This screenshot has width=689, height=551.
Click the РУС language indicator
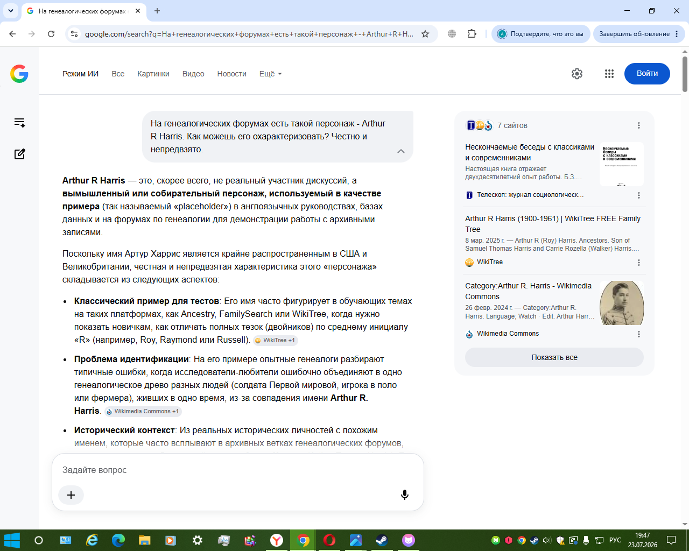615,540
